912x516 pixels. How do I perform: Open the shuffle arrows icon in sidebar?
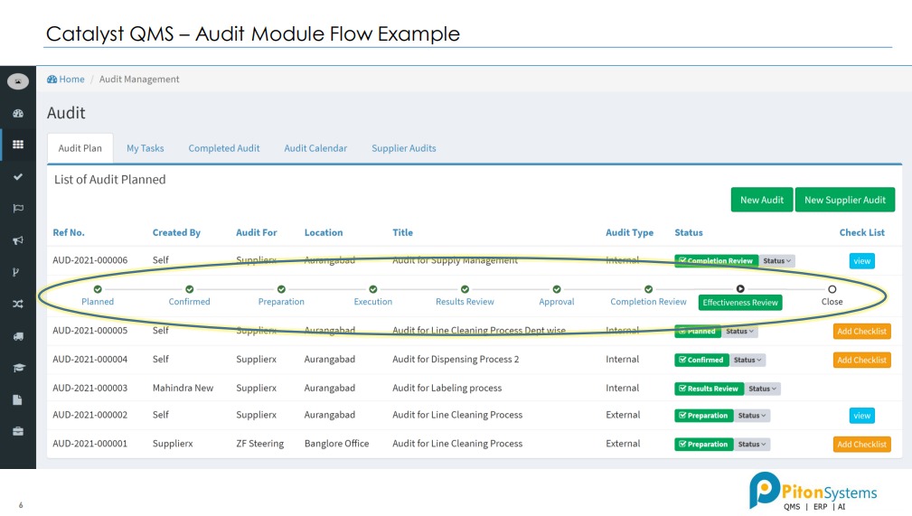click(x=18, y=304)
